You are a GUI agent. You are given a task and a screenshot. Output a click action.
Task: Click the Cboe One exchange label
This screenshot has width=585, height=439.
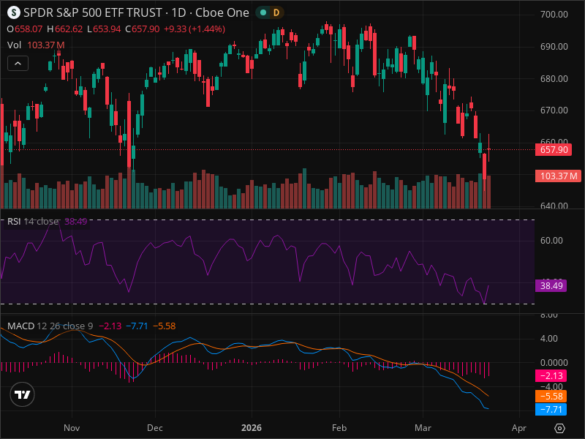[222, 12]
